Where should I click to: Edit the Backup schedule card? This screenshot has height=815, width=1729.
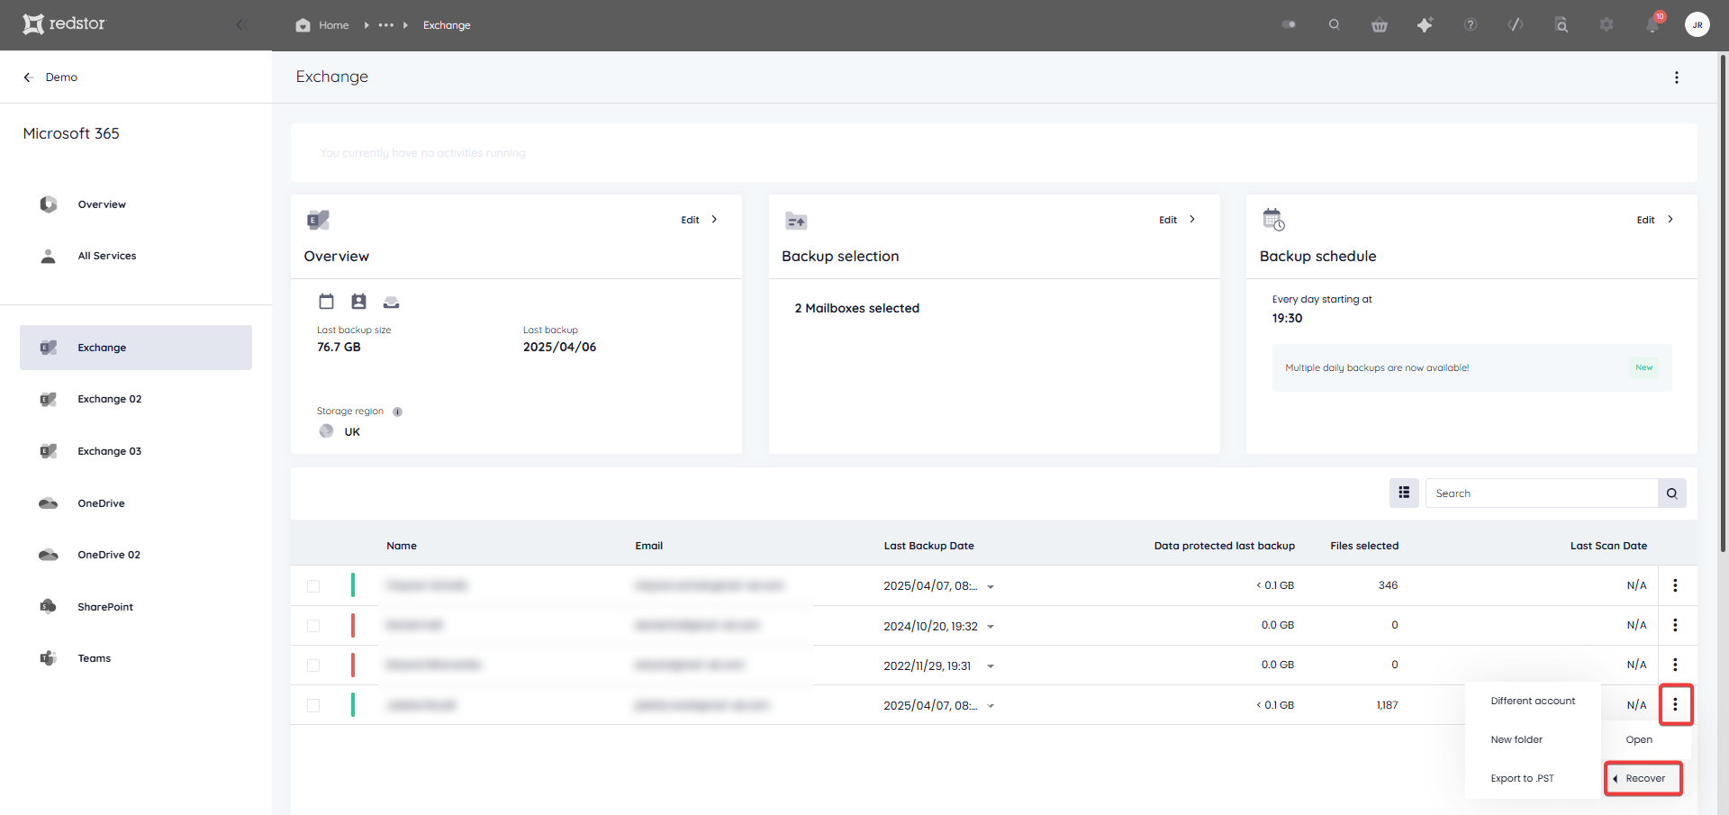(x=1655, y=220)
